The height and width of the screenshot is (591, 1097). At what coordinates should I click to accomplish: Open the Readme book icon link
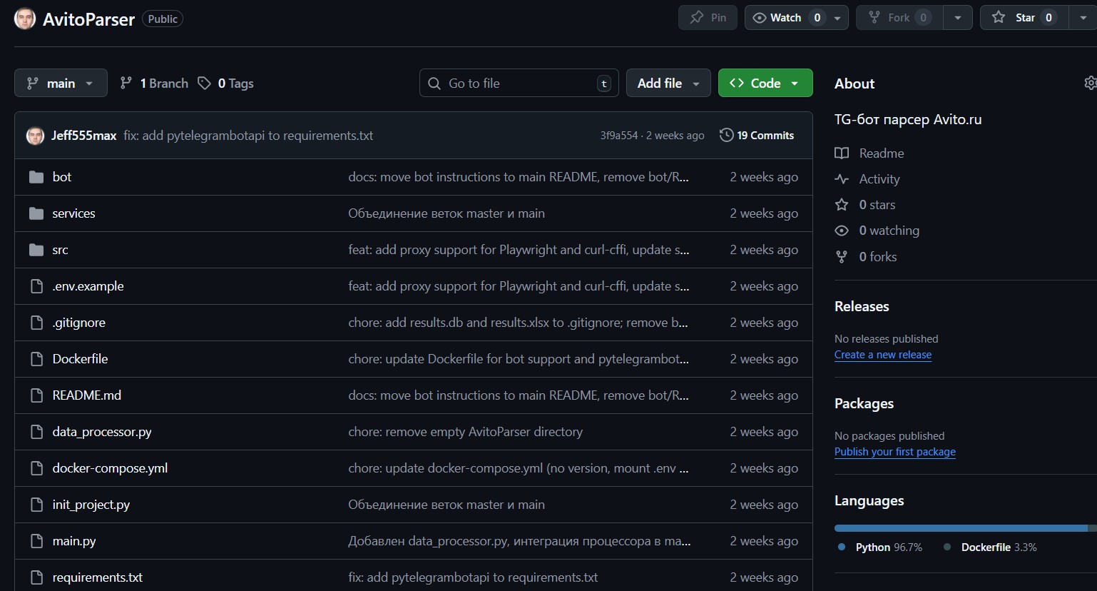click(x=842, y=153)
